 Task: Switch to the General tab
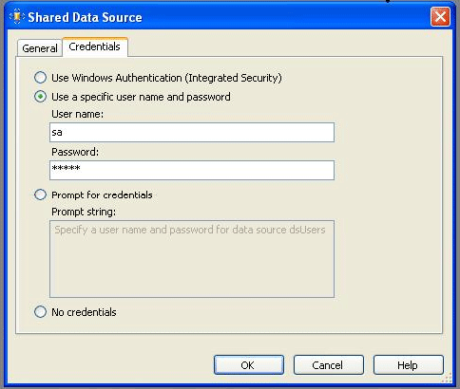coord(40,48)
